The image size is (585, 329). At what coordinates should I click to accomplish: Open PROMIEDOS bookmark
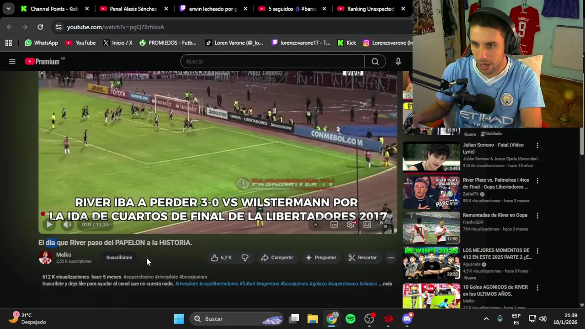[167, 42]
